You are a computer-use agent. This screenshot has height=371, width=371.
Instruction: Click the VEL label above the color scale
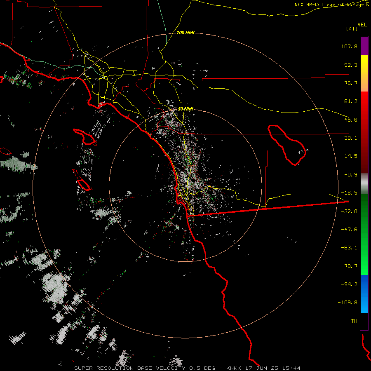(x=362, y=25)
